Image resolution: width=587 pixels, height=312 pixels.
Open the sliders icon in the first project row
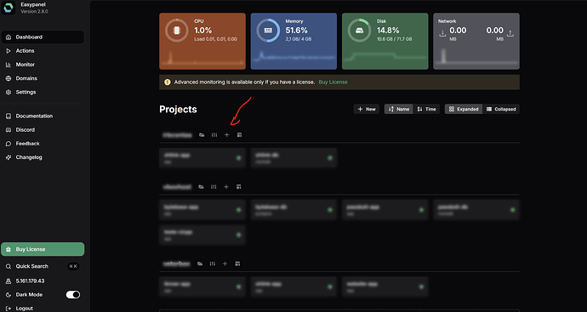coord(214,135)
